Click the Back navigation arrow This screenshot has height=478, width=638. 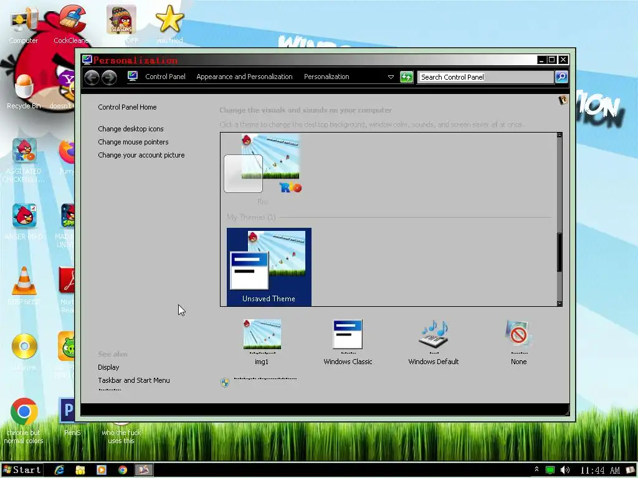tap(92, 77)
